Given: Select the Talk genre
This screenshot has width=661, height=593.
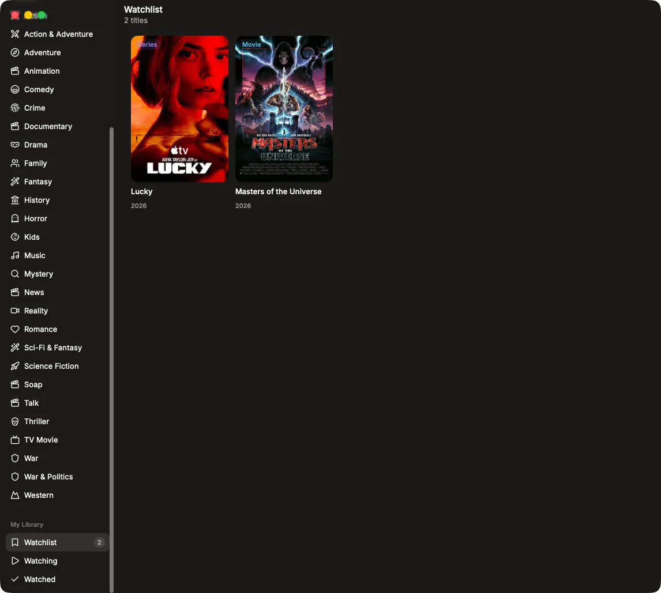Looking at the screenshot, I should (x=58, y=403).
